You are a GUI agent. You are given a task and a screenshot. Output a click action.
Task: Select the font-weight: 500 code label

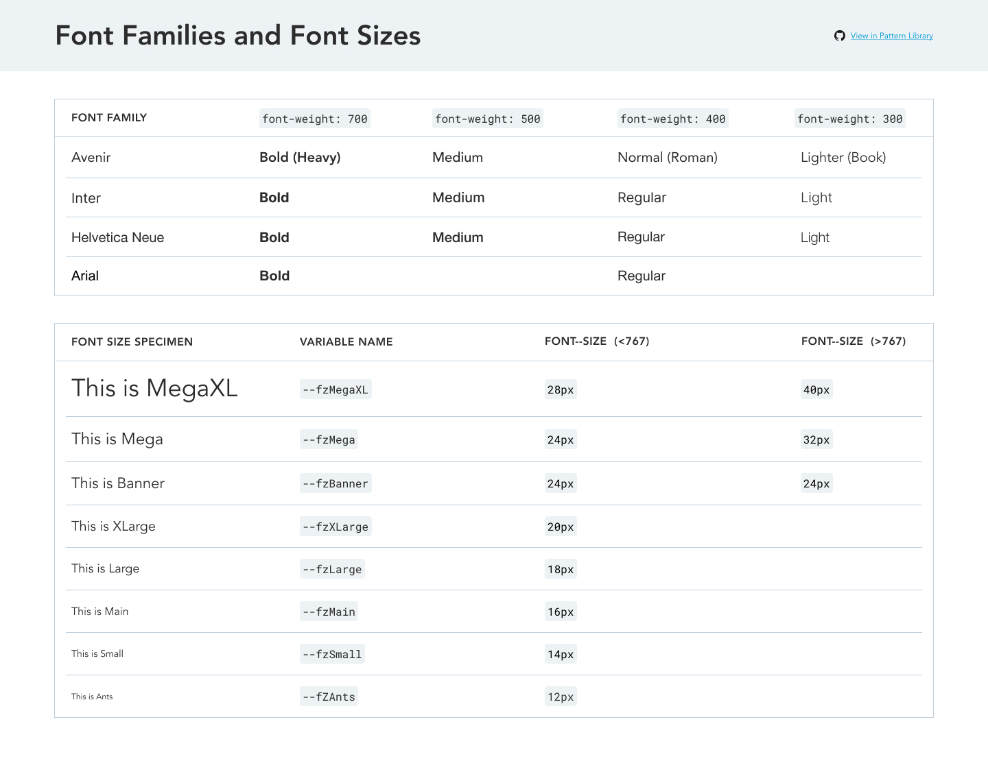tap(487, 119)
